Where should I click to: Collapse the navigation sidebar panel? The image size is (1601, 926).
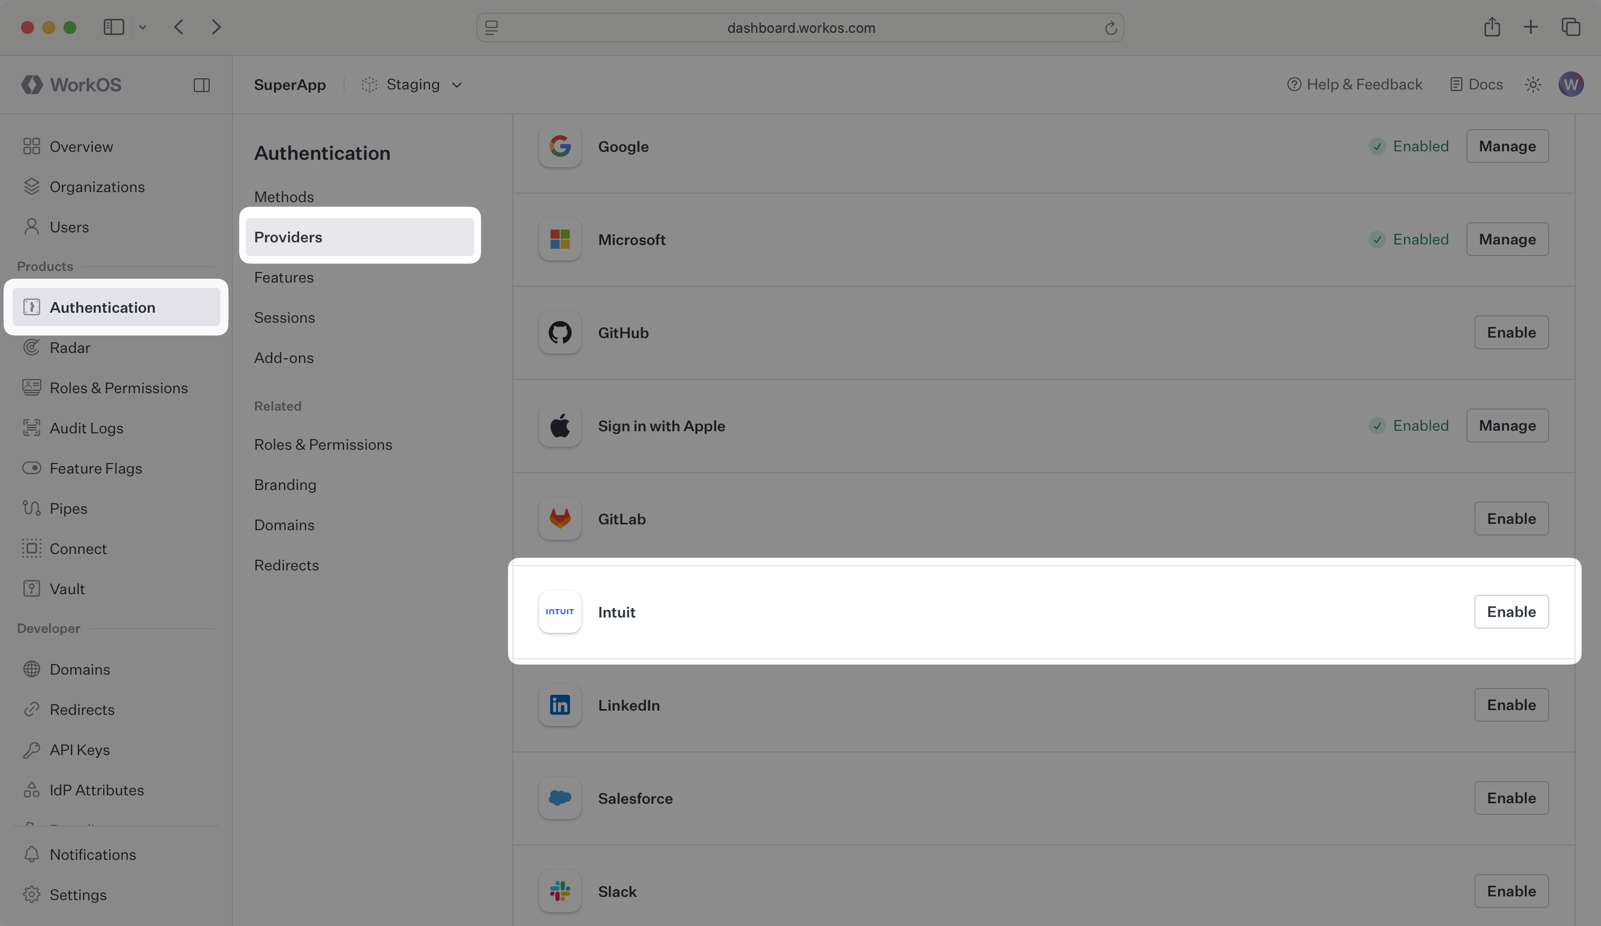coord(202,84)
